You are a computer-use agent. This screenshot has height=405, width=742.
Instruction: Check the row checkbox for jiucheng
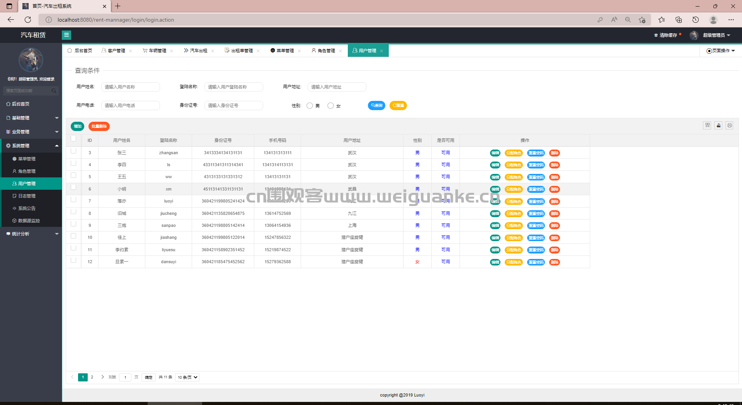click(x=73, y=212)
